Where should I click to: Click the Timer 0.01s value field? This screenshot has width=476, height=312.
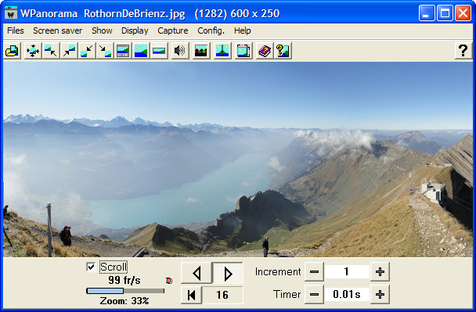tap(347, 294)
